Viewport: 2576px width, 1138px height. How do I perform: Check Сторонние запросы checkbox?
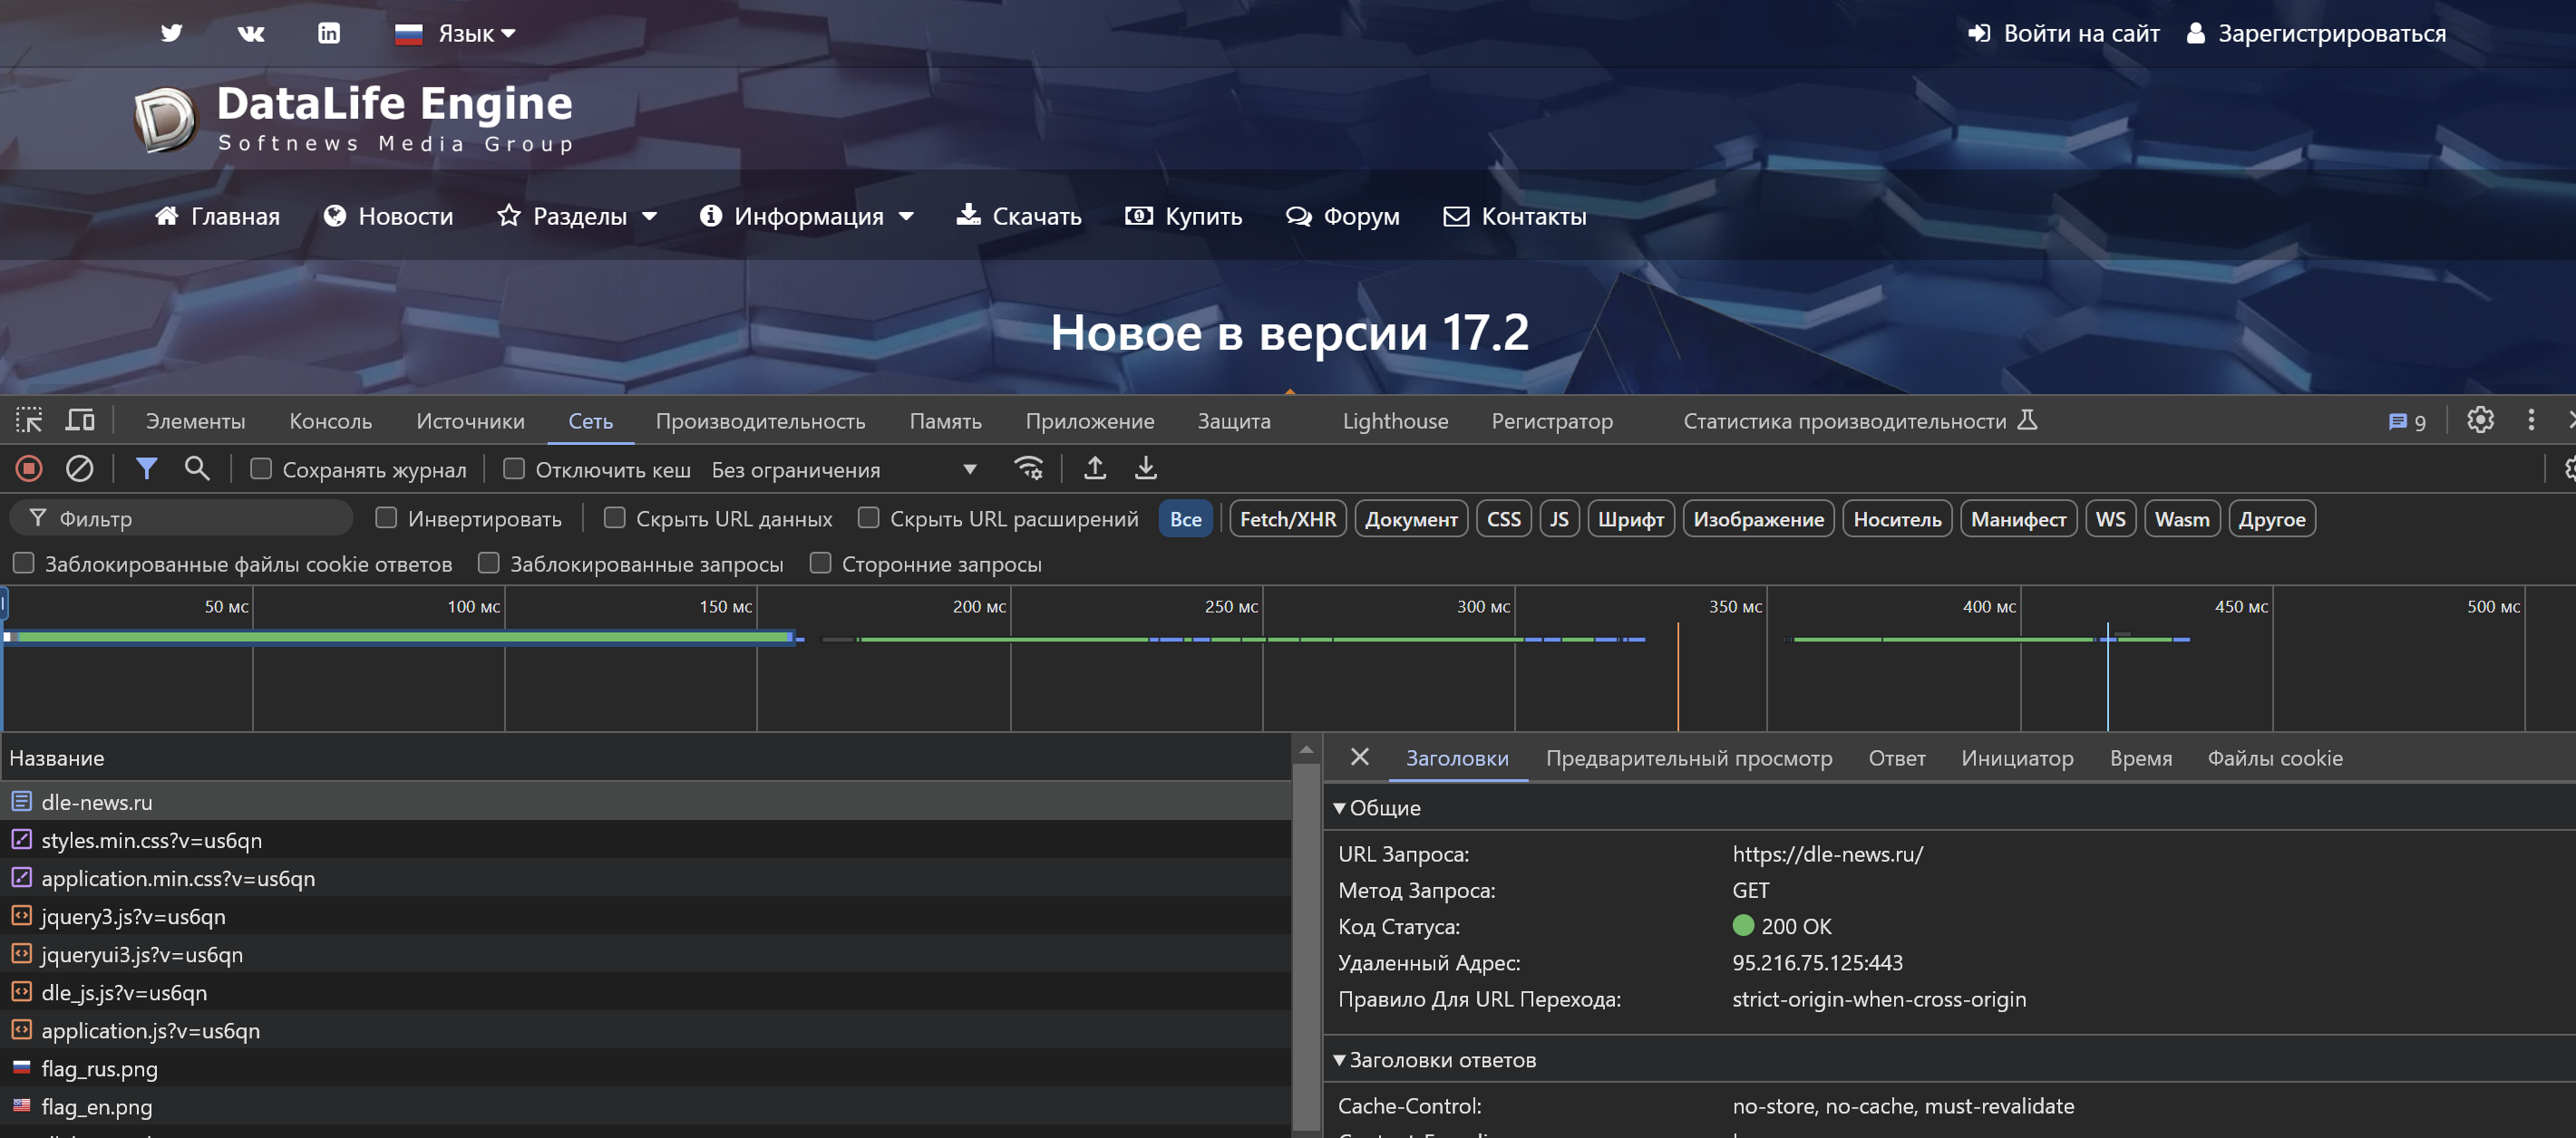821,564
